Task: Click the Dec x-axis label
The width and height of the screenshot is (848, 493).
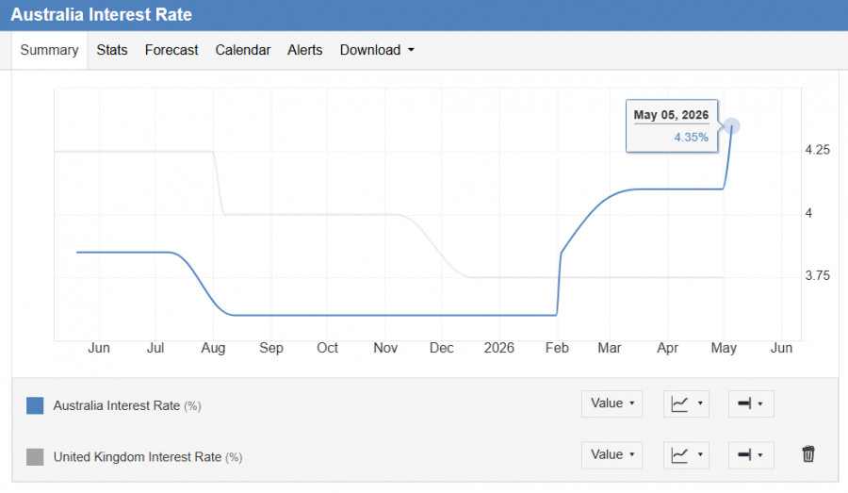Action: click(x=441, y=348)
